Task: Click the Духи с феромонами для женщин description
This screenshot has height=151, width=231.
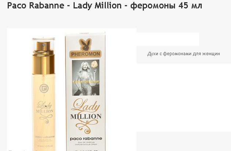Action: [x=183, y=54]
